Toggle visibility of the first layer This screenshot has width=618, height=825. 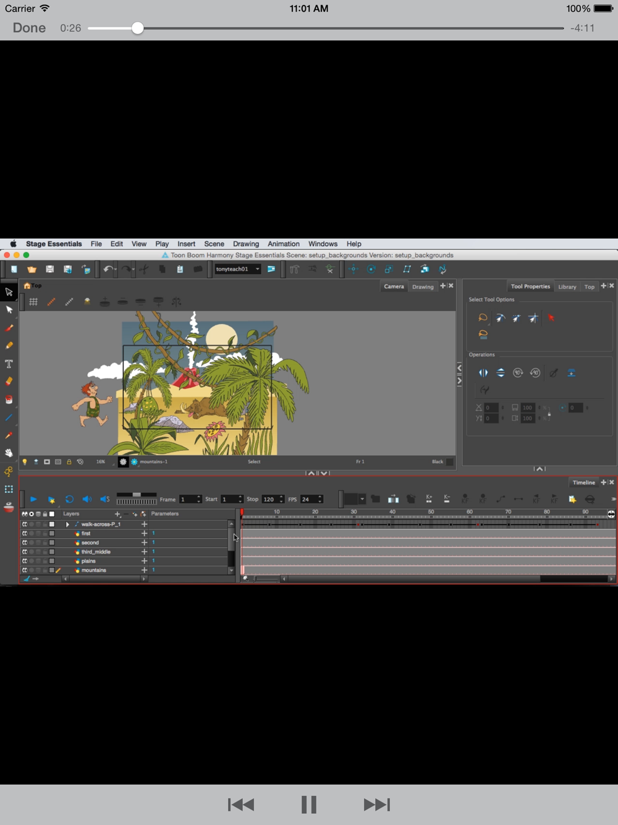[x=25, y=533]
